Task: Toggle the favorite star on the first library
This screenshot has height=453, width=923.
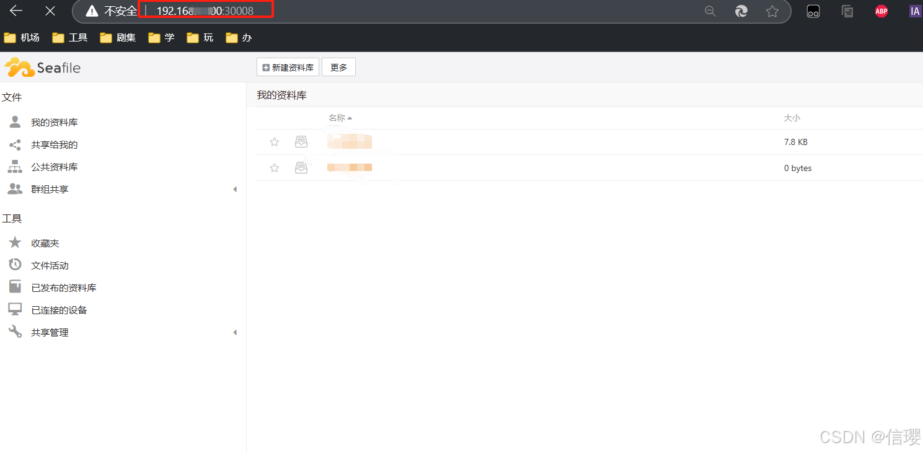Action: (274, 141)
